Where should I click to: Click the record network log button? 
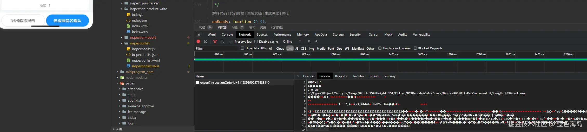tap(198, 41)
